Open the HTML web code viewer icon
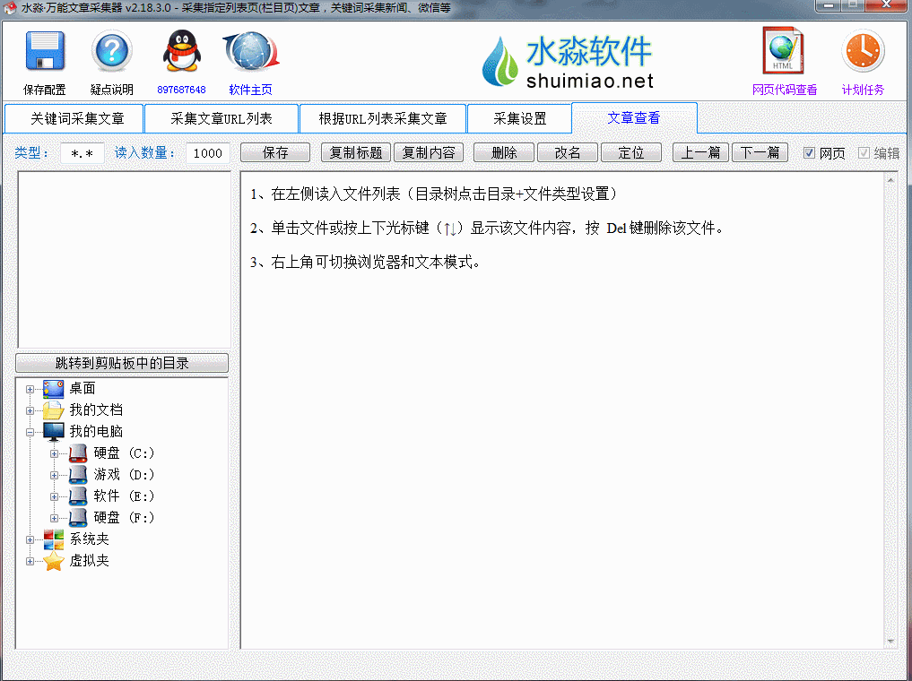Viewport: 912px width, 681px height. click(783, 52)
